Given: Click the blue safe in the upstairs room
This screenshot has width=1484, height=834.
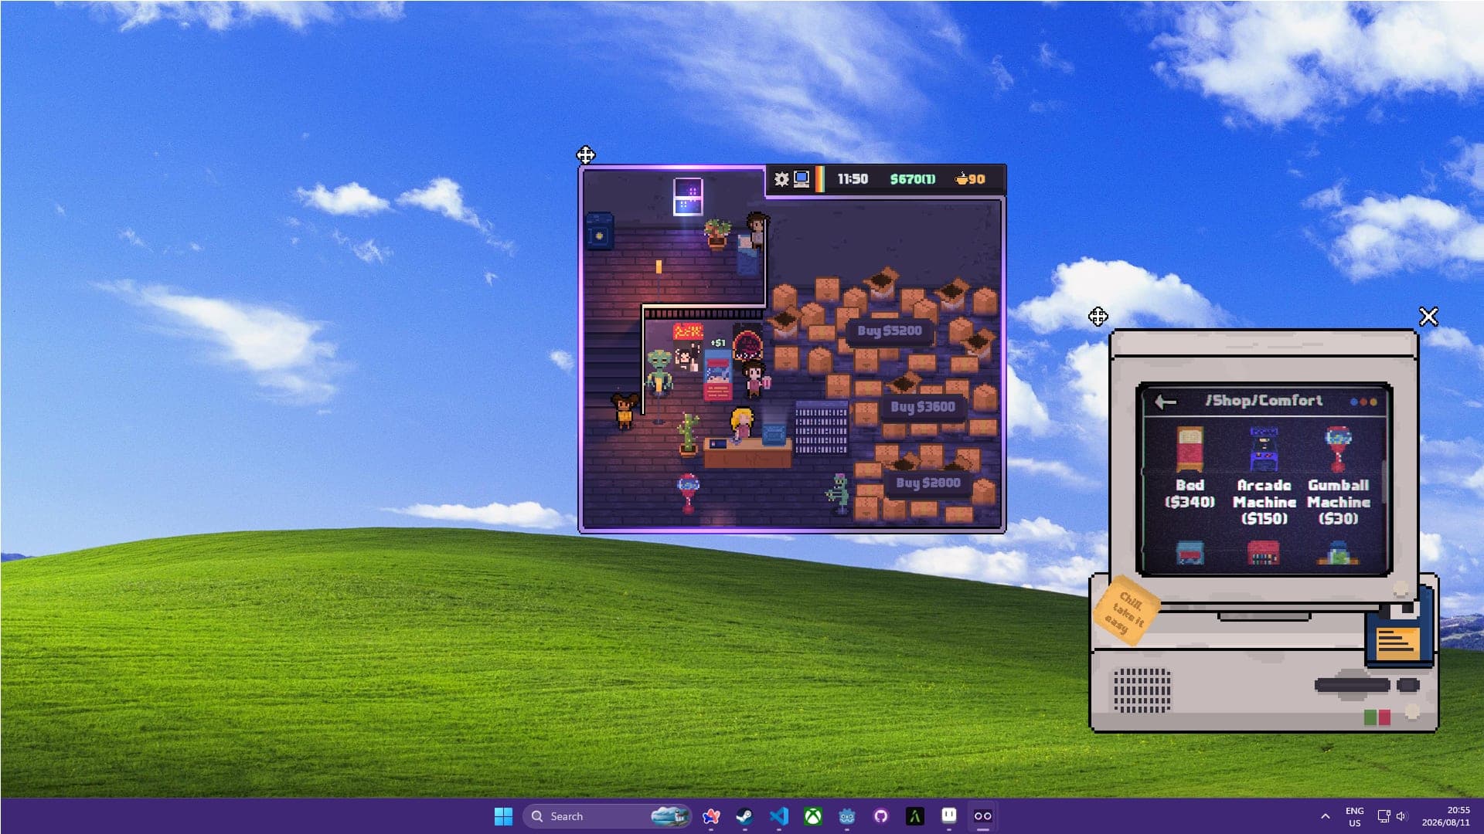Looking at the screenshot, I should (x=599, y=232).
